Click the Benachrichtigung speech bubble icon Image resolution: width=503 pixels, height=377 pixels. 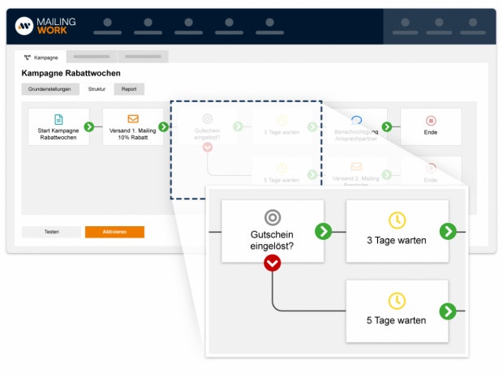click(356, 120)
